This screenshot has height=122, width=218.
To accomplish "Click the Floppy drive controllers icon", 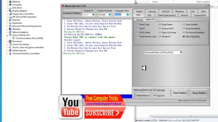I will tap(10, 14).
